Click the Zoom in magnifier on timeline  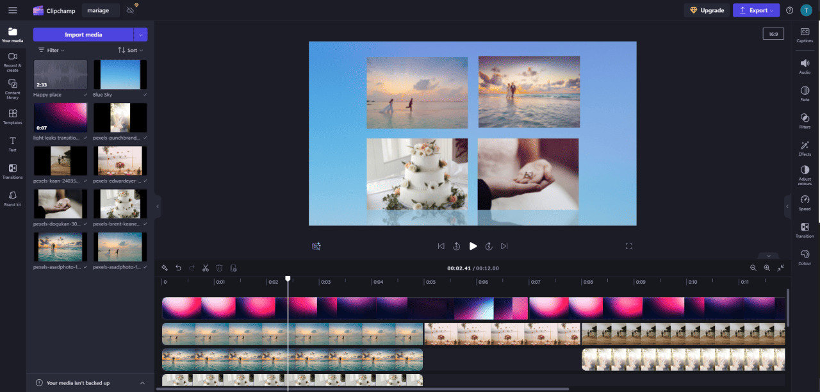pos(767,268)
